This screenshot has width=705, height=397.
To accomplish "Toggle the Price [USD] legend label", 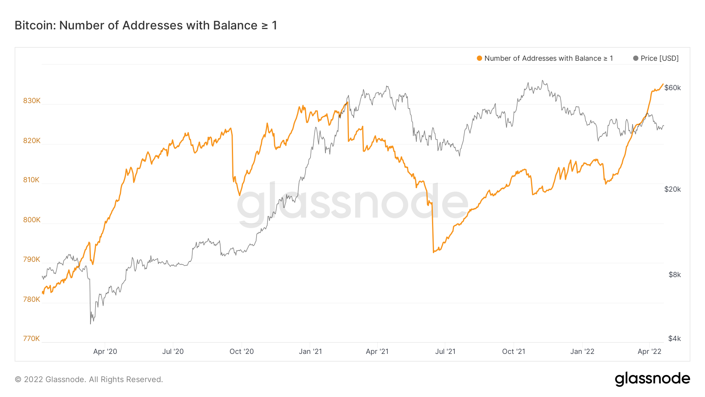I will pyautogui.click(x=660, y=58).
